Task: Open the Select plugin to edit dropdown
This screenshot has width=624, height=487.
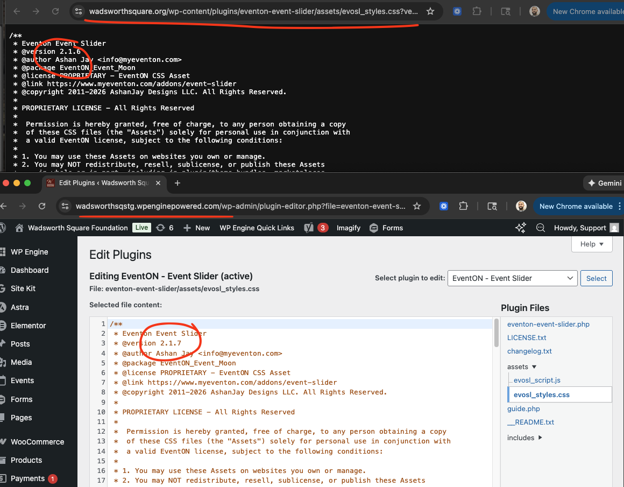Action: tap(513, 278)
